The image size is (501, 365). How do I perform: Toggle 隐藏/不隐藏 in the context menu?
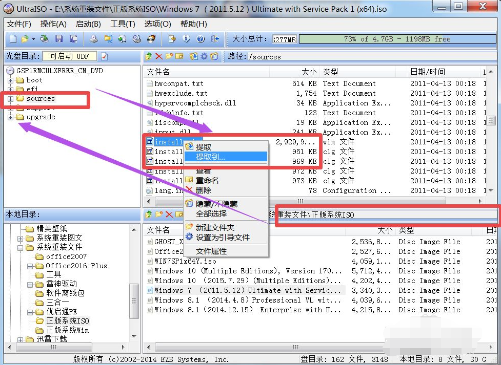click(x=216, y=204)
